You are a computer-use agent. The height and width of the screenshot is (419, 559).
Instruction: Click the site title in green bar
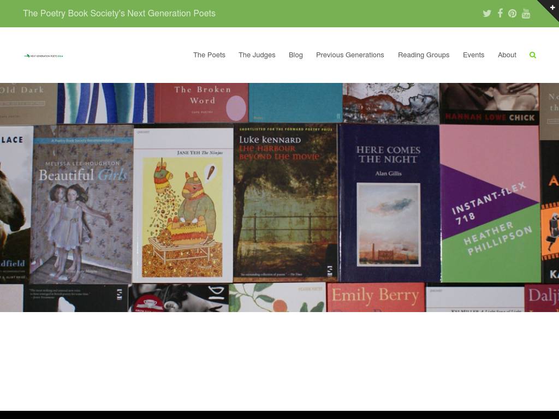coord(119,14)
